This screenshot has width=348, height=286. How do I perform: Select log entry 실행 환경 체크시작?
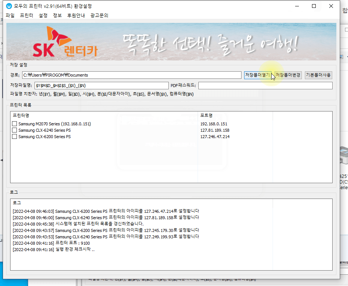(54, 250)
